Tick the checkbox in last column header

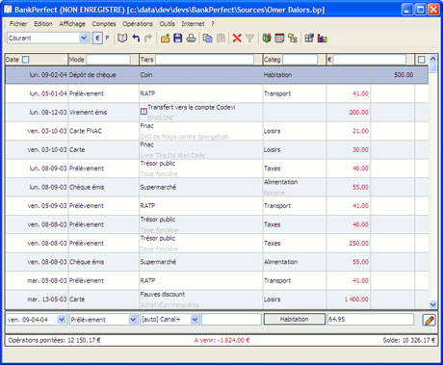click(x=422, y=60)
